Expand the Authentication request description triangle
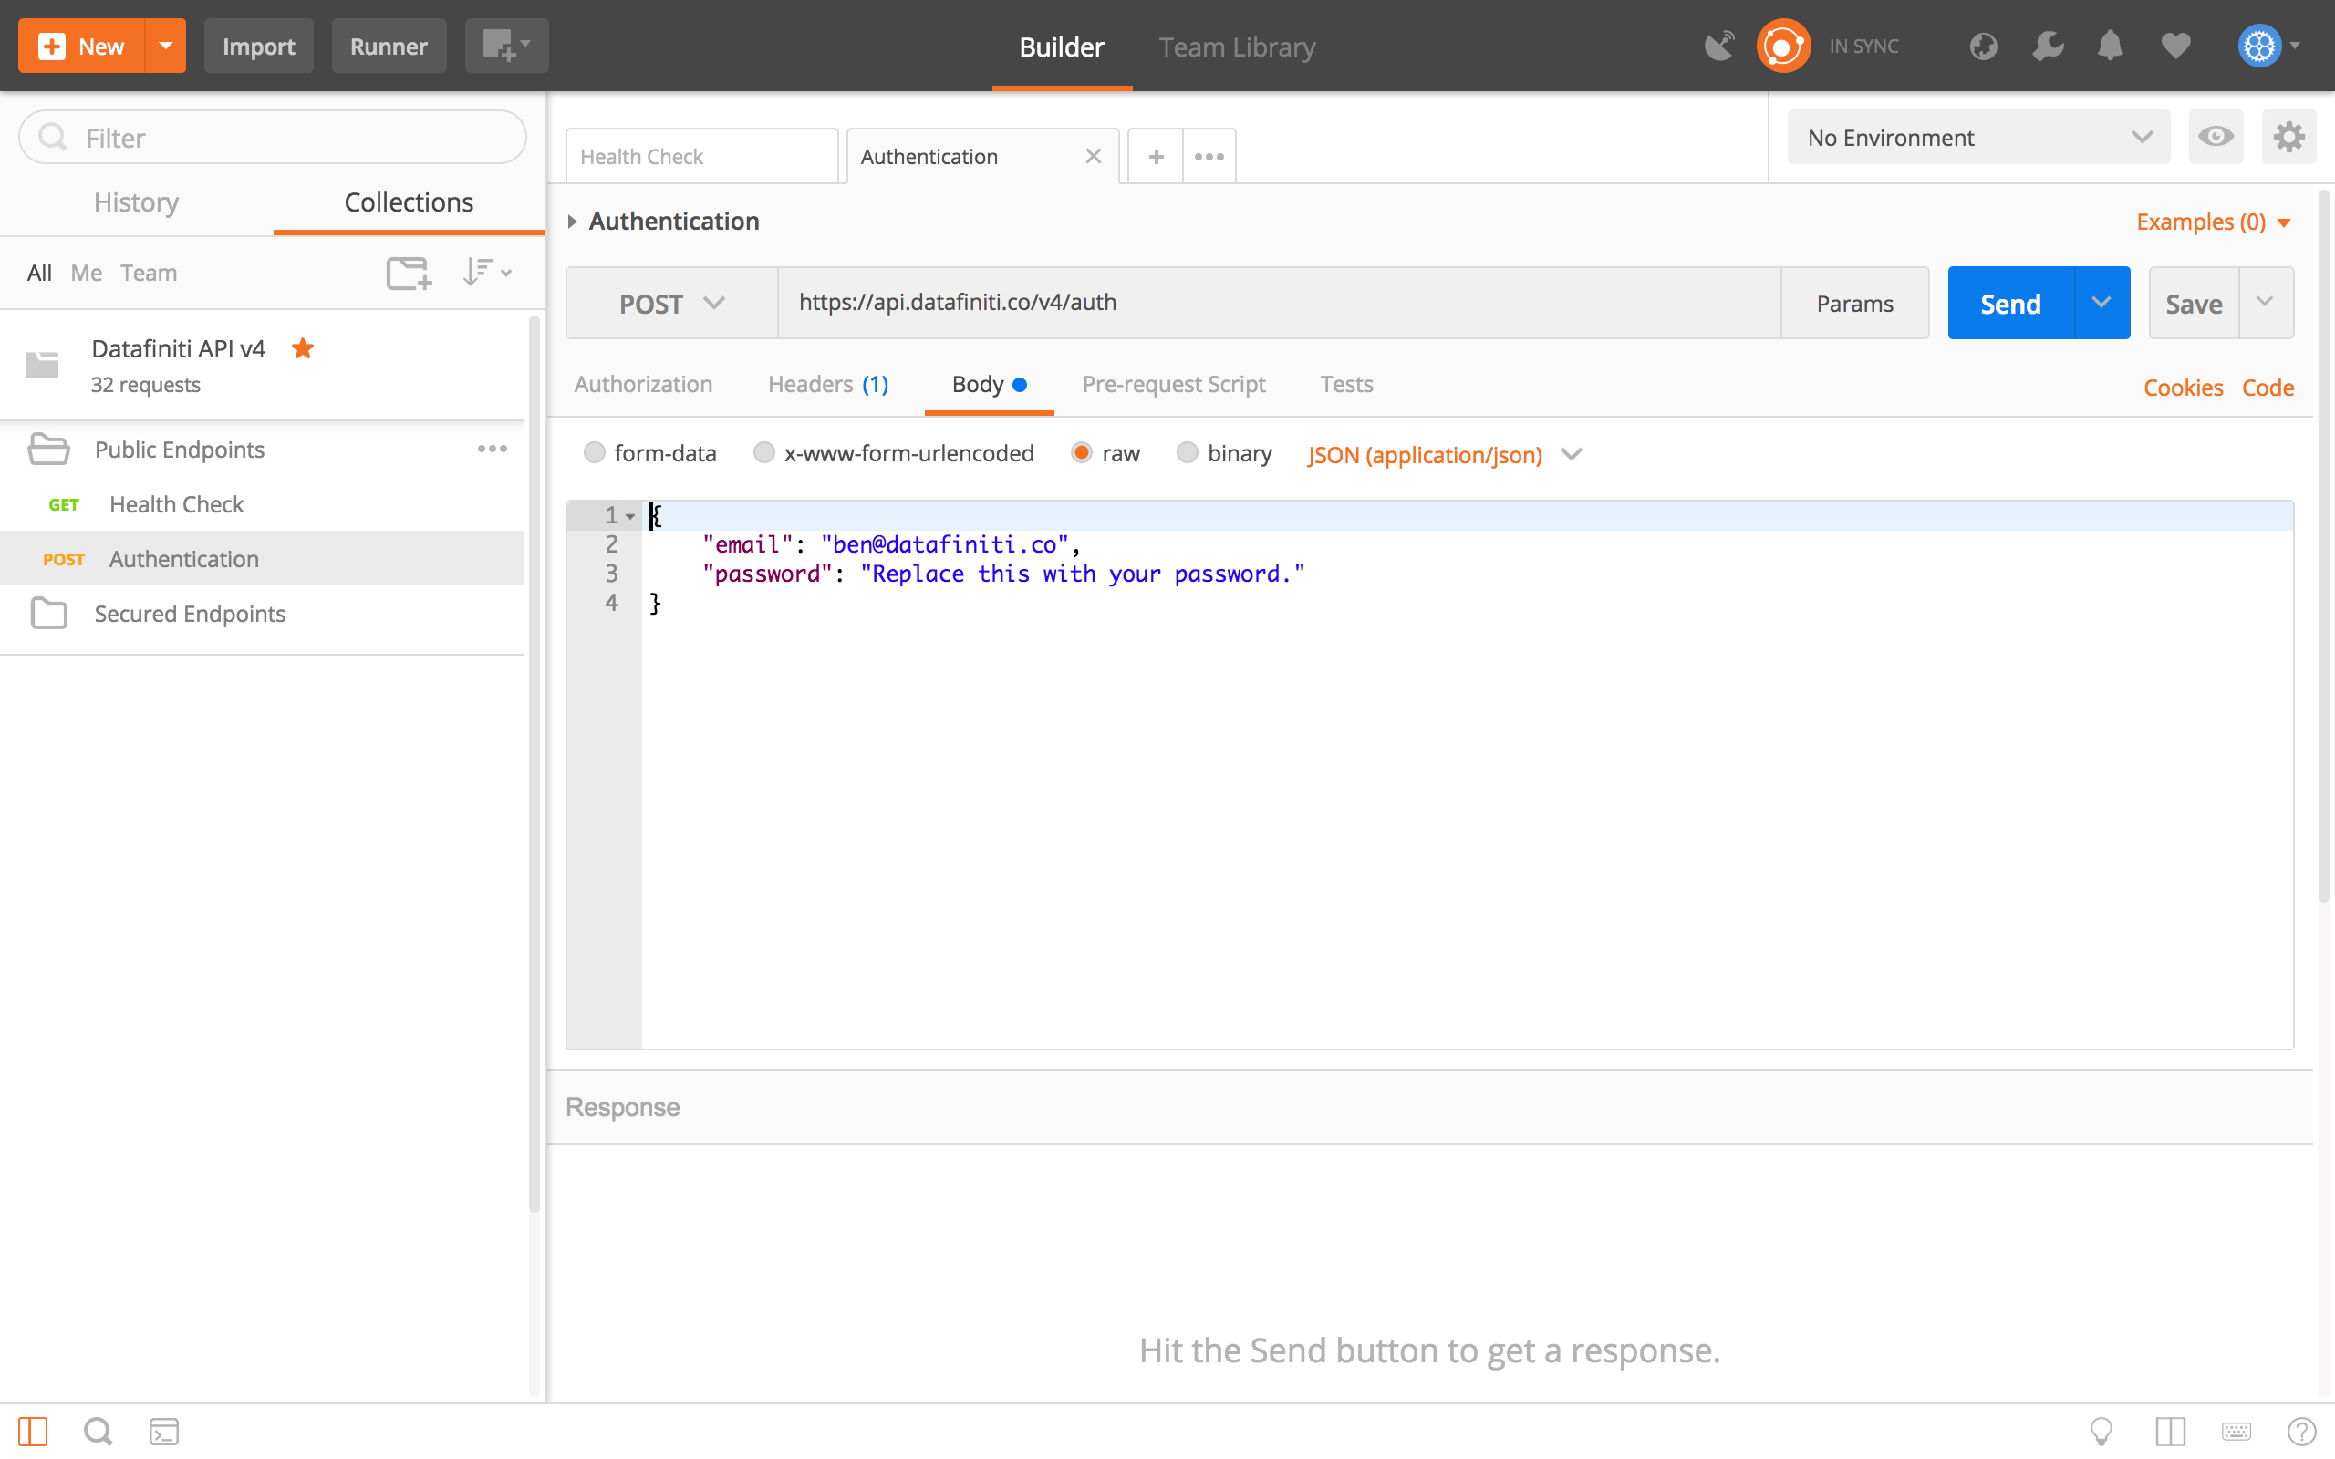Viewport: 2335px width, 1459px height. [573, 222]
